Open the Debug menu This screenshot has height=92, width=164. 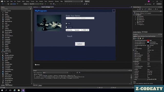tap(28, 1)
